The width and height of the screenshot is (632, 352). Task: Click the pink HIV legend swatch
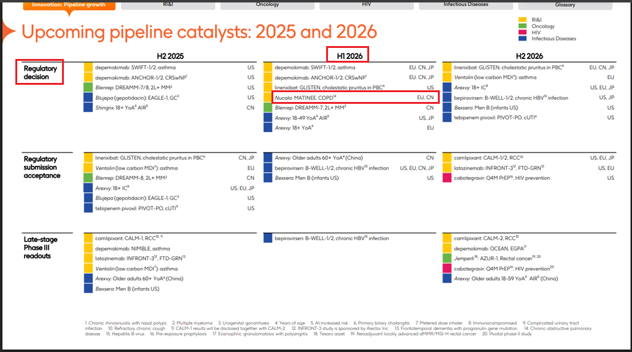pos(522,33)
